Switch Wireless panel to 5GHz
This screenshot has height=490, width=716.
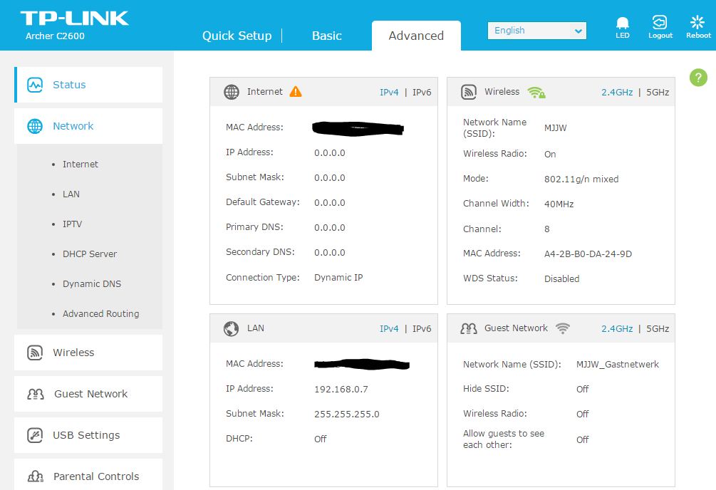[x=657, y=93]
